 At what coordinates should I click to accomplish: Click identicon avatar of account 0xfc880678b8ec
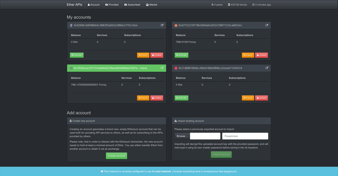coord(176,68)
